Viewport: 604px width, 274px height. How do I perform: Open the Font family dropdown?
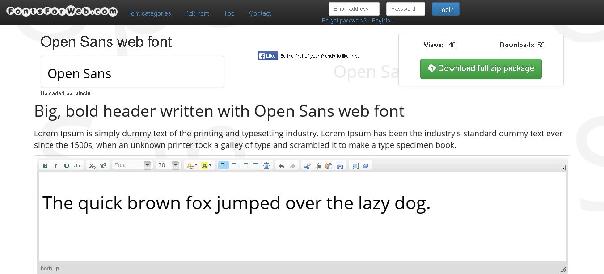(147, 165)
